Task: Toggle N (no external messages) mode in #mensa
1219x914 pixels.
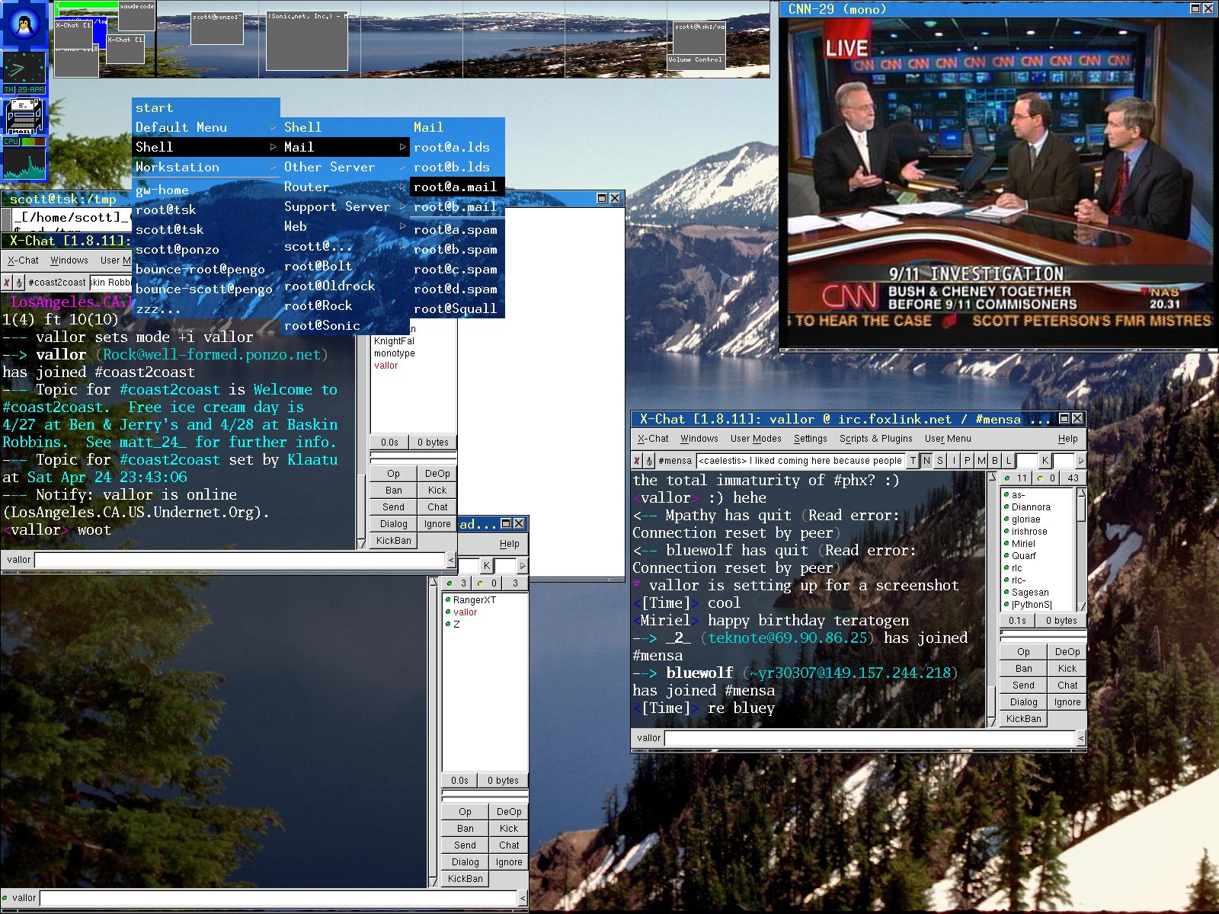Action: pyautogui.click(x=926, y=461)
